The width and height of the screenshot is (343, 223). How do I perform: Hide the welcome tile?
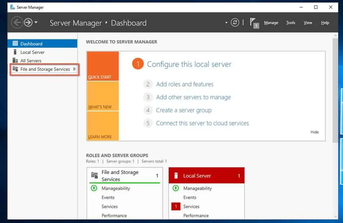tap(315, 132)
